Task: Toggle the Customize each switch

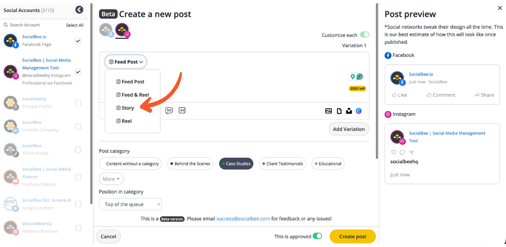Action: pyautogui.click(x=364, y=35)
